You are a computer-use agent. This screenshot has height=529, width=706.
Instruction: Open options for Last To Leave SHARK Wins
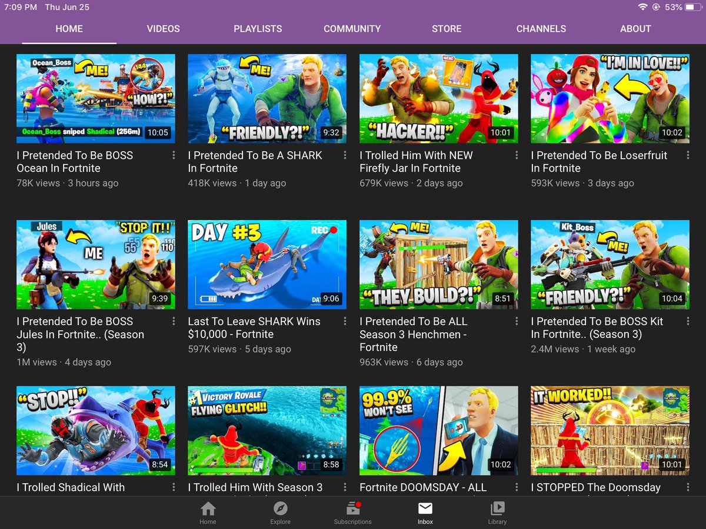[345, 321]
